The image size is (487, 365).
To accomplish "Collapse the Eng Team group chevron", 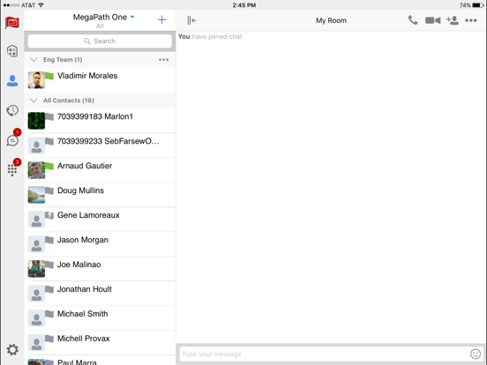I will pyautogui.click(x=34, y=60).
